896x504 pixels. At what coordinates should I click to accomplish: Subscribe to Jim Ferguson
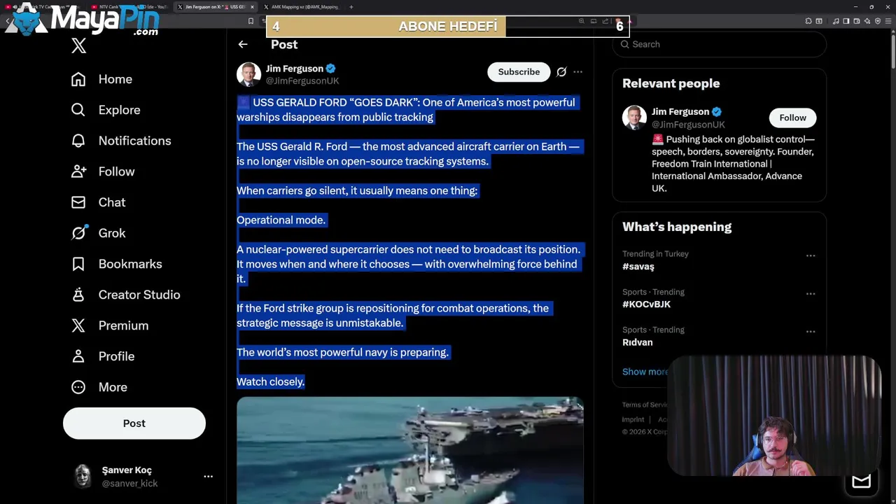[x=519, y=71]
